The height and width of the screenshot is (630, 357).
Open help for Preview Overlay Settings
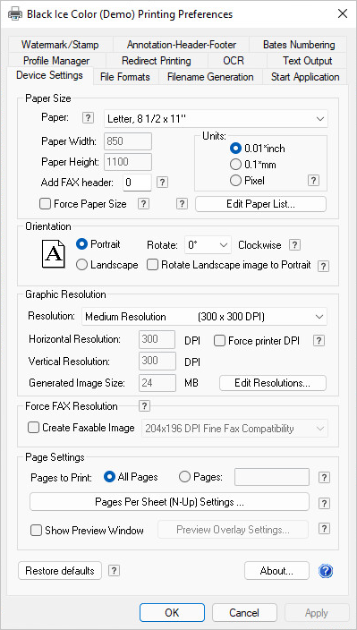coord(324,529)
